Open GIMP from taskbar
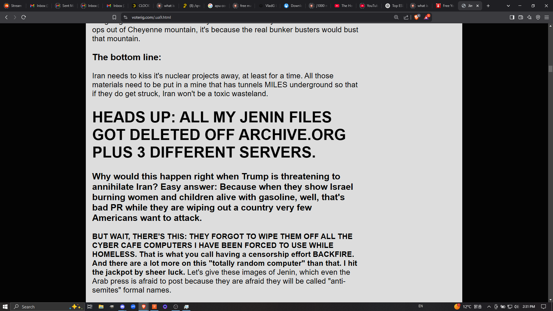Screen dimensions: 553x311 (x=112, y=307)
